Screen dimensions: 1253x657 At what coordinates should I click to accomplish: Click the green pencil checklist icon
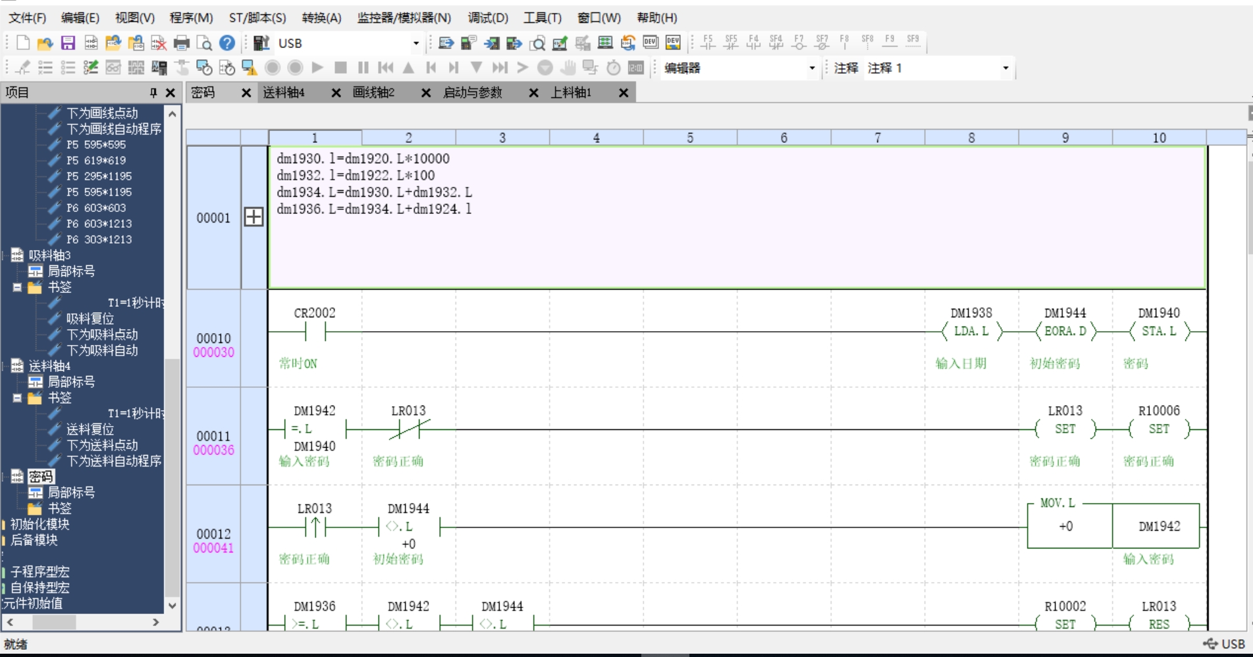click(91, 68)
